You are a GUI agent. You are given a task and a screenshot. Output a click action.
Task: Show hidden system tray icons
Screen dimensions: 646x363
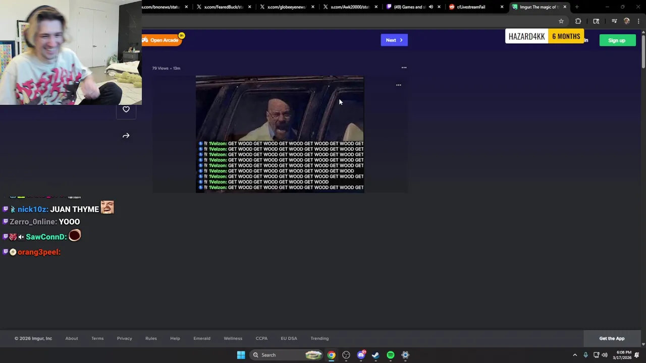click(575, 355)
